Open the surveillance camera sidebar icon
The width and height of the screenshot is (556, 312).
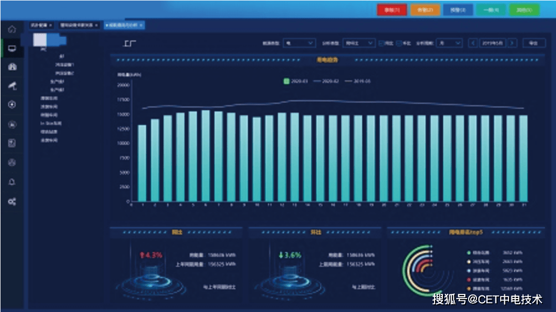click(x=12, y=86)
